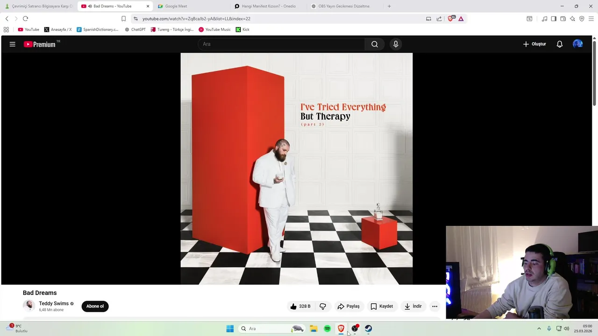Focus the YouTube Ara search field
The height and width of the screenshot is (336, 598).
[282, 44]
